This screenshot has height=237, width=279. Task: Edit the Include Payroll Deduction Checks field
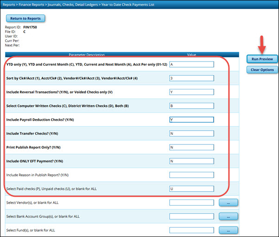click(x=191, y=120)
